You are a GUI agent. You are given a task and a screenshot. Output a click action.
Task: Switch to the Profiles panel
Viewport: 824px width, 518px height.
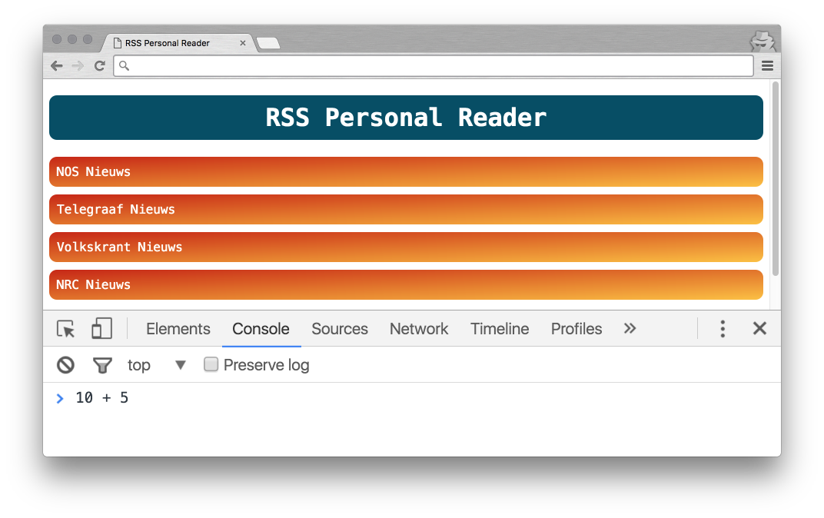click(576, 329)
